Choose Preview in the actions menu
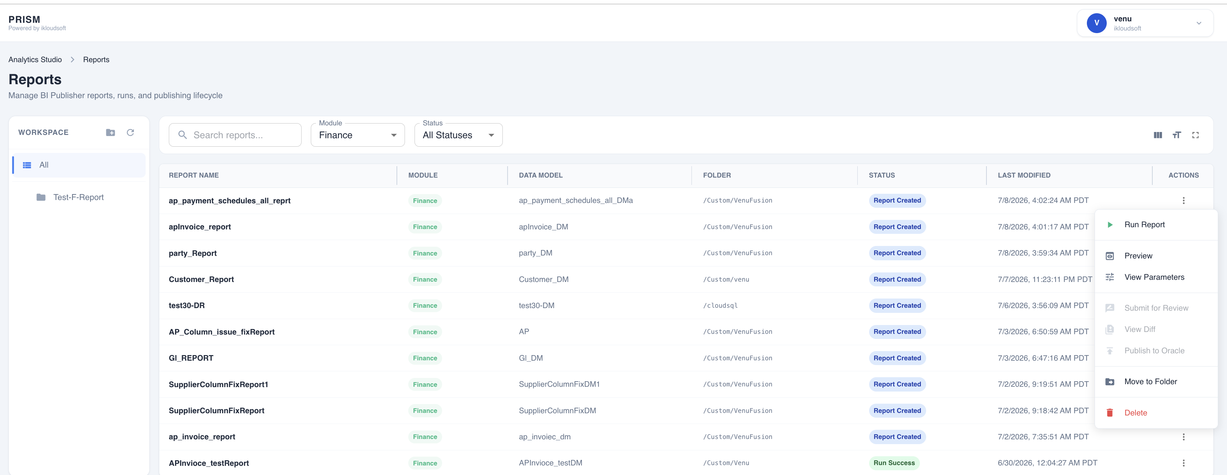This screenshot has width=1227, height=475. [1156, 256]
